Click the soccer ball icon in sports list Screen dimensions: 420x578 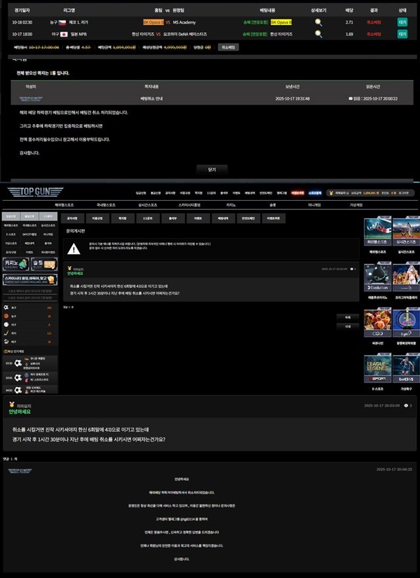[x=7, y=307]
